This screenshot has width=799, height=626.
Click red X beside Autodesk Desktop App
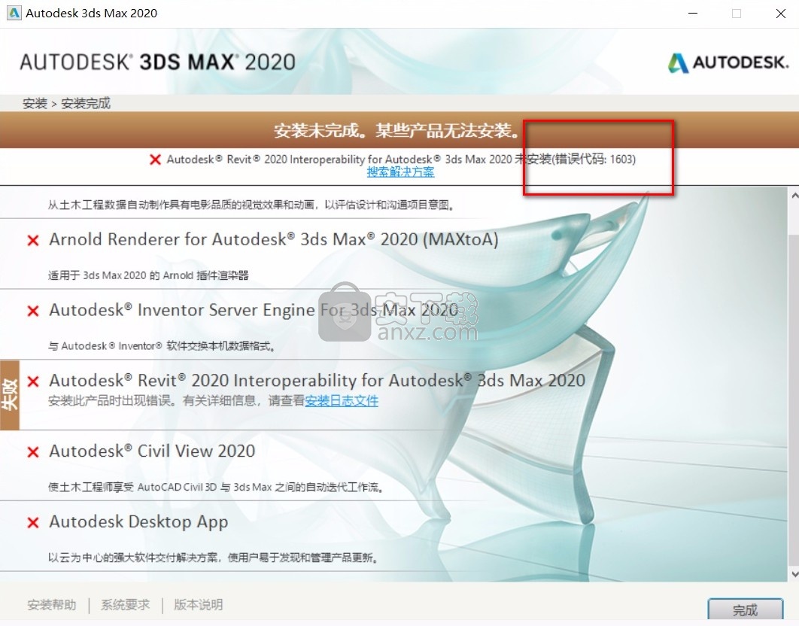(33, 522)
